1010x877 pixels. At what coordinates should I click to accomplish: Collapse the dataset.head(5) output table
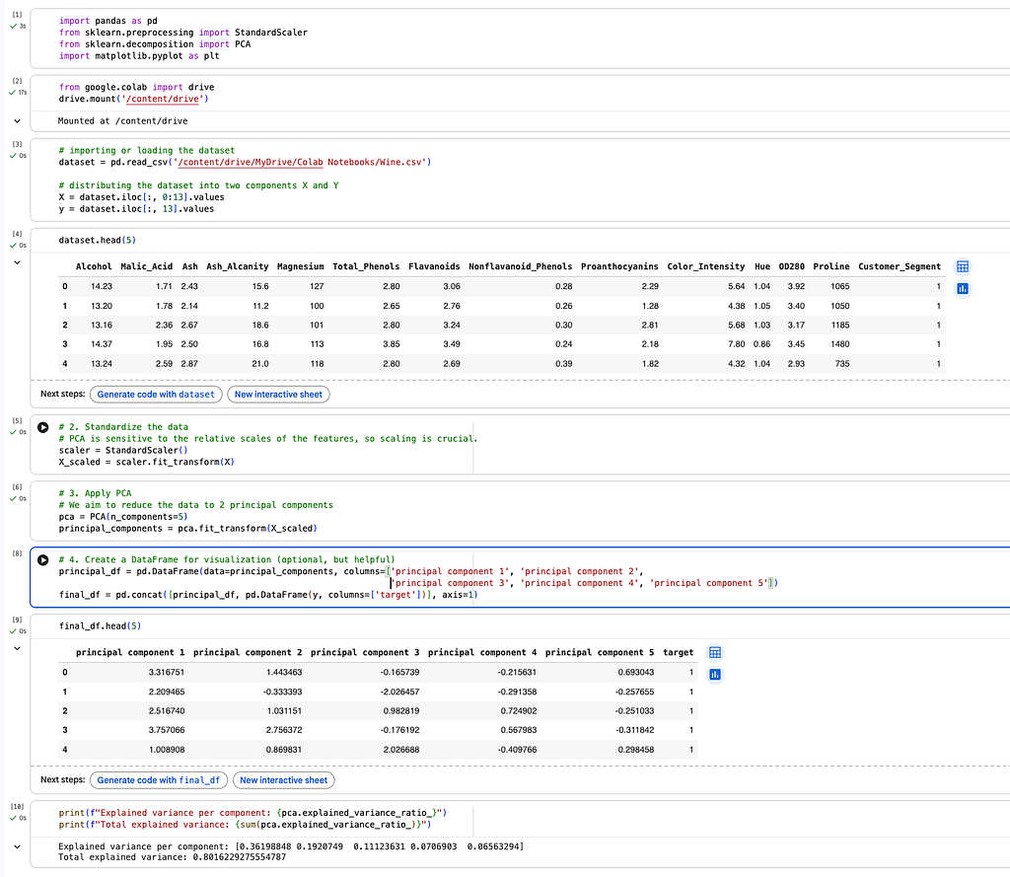pos(18,262)
